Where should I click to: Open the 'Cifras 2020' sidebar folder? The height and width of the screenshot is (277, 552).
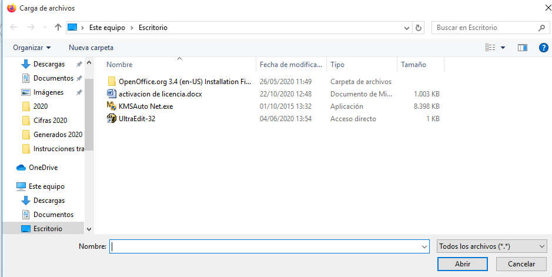tap(50, 121)
